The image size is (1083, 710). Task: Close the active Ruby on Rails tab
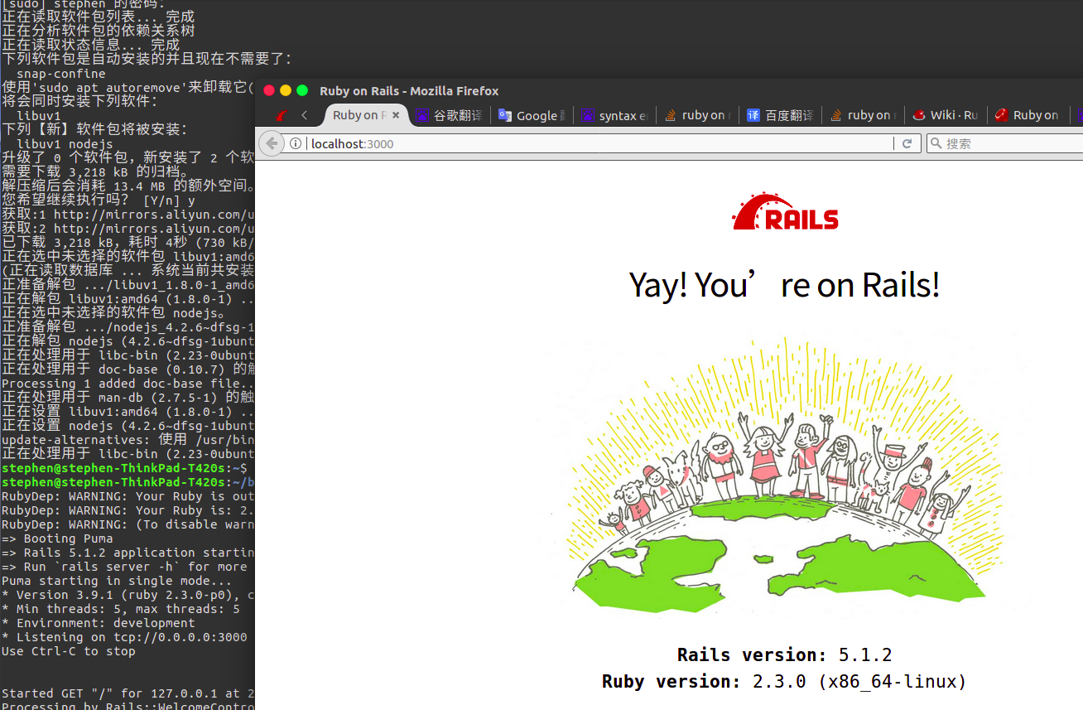coord(396,115)
